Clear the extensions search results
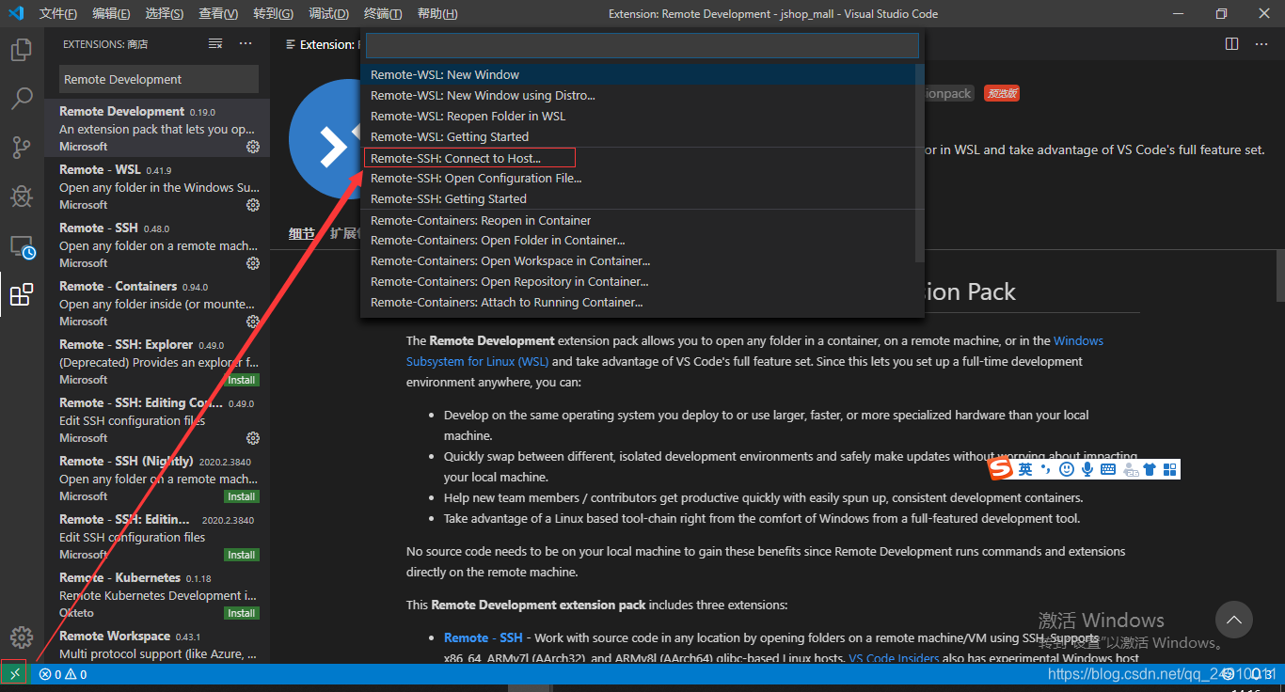Screen dimensions: 1285x692 click(x=215, y=44)
